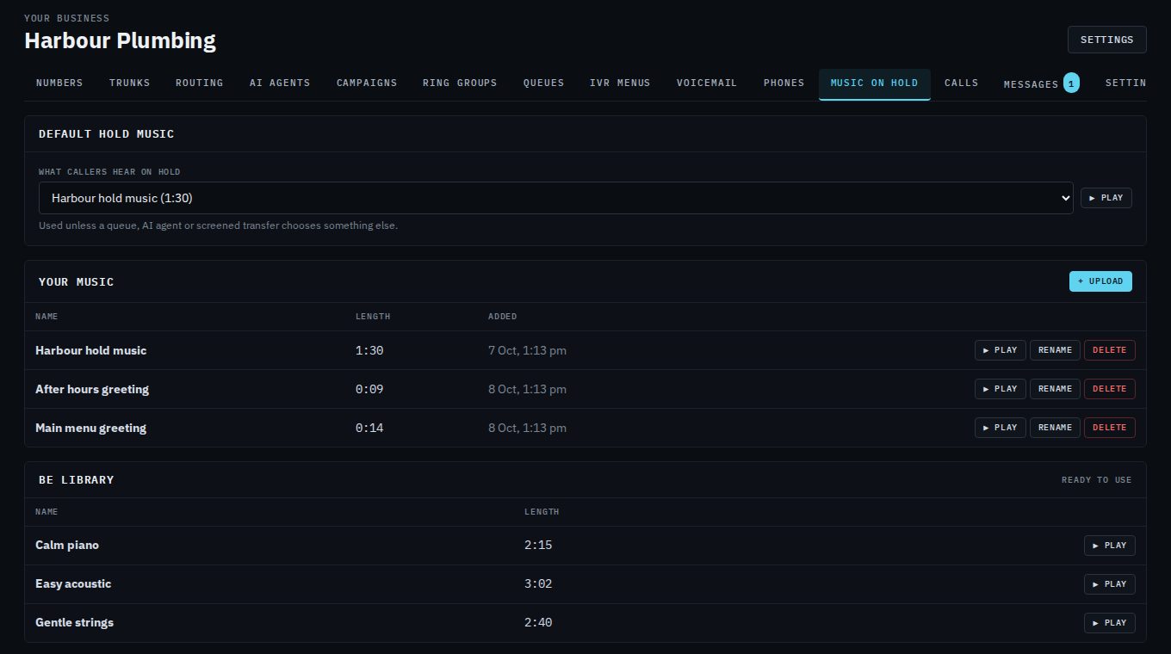
Task: Click the Calm piano track name
Action: (x=67, y=546)
